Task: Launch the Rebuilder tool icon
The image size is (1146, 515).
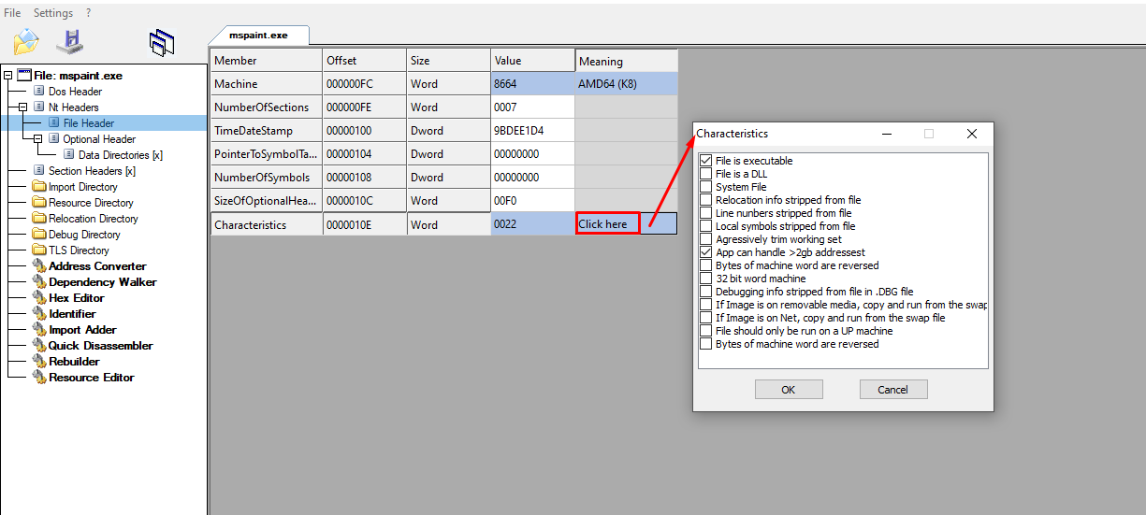Action: pos(39,362)
